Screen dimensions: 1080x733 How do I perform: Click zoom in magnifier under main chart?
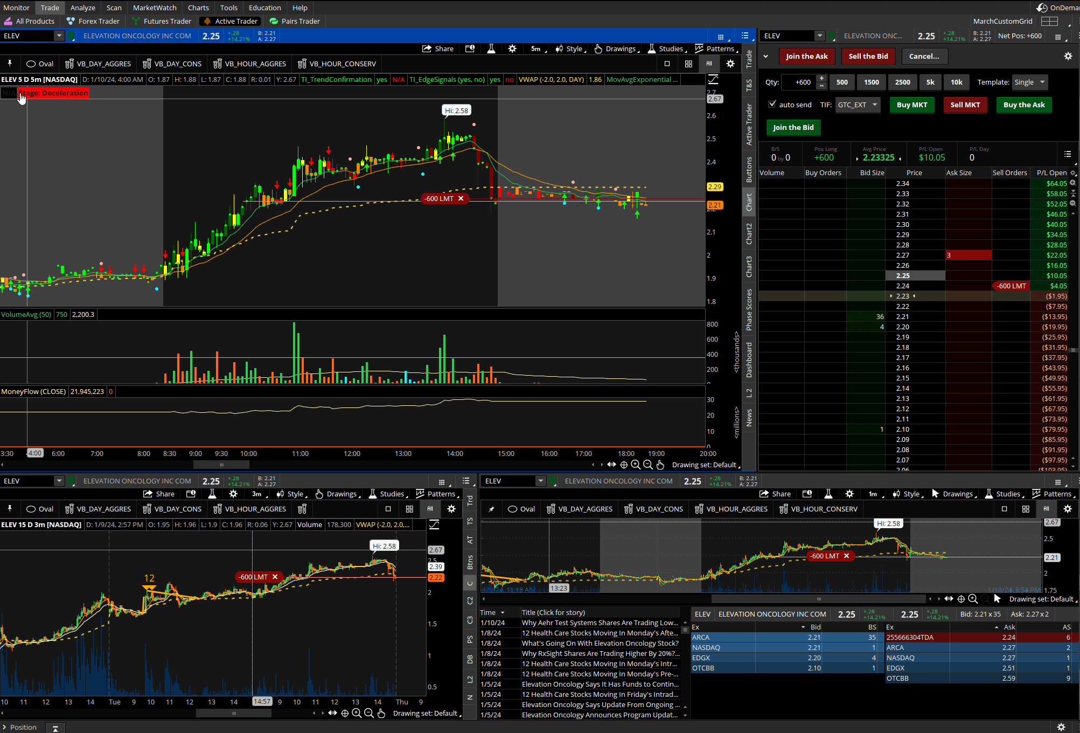pos(636,465)
